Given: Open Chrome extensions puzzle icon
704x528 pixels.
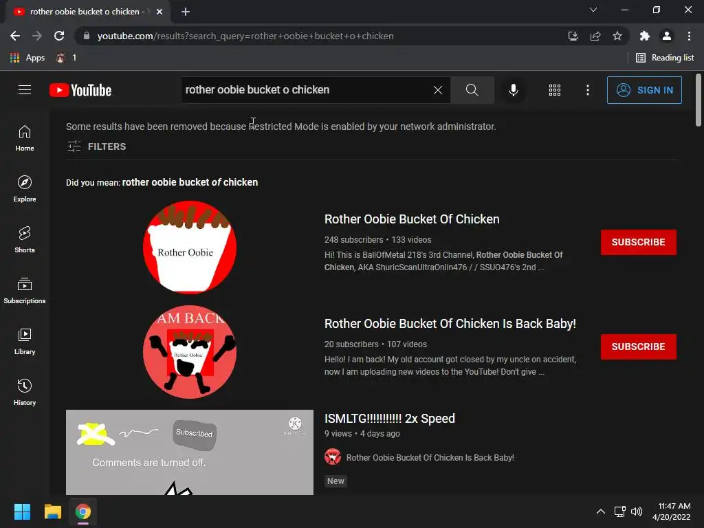Looking at the screenshot, I should tap(645, 36).
